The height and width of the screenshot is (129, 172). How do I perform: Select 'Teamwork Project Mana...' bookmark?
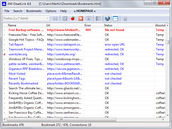click(26, 49)
